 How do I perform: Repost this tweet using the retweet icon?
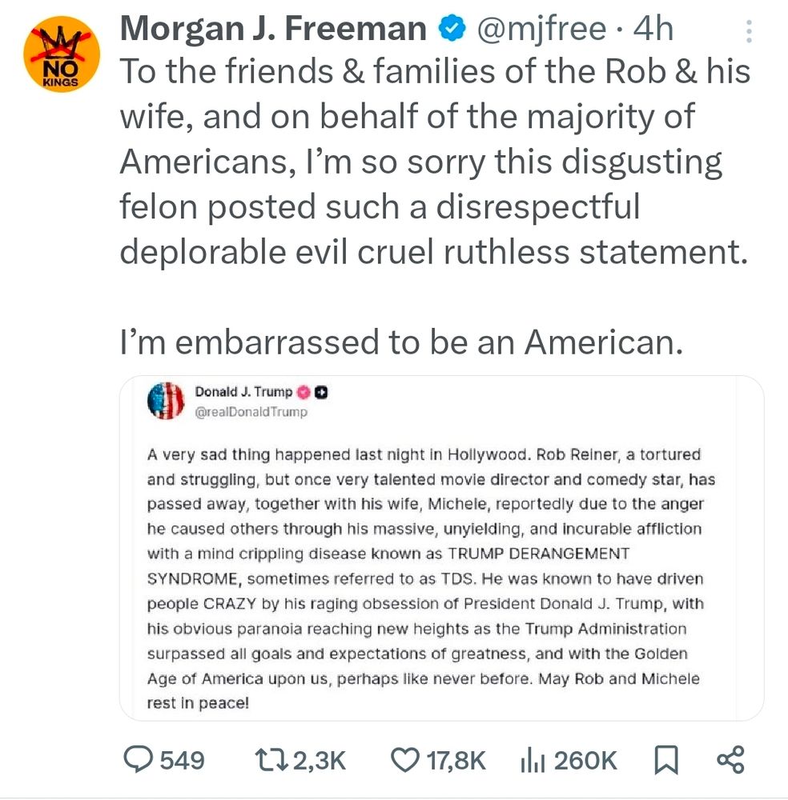click(x=271, y=759)
